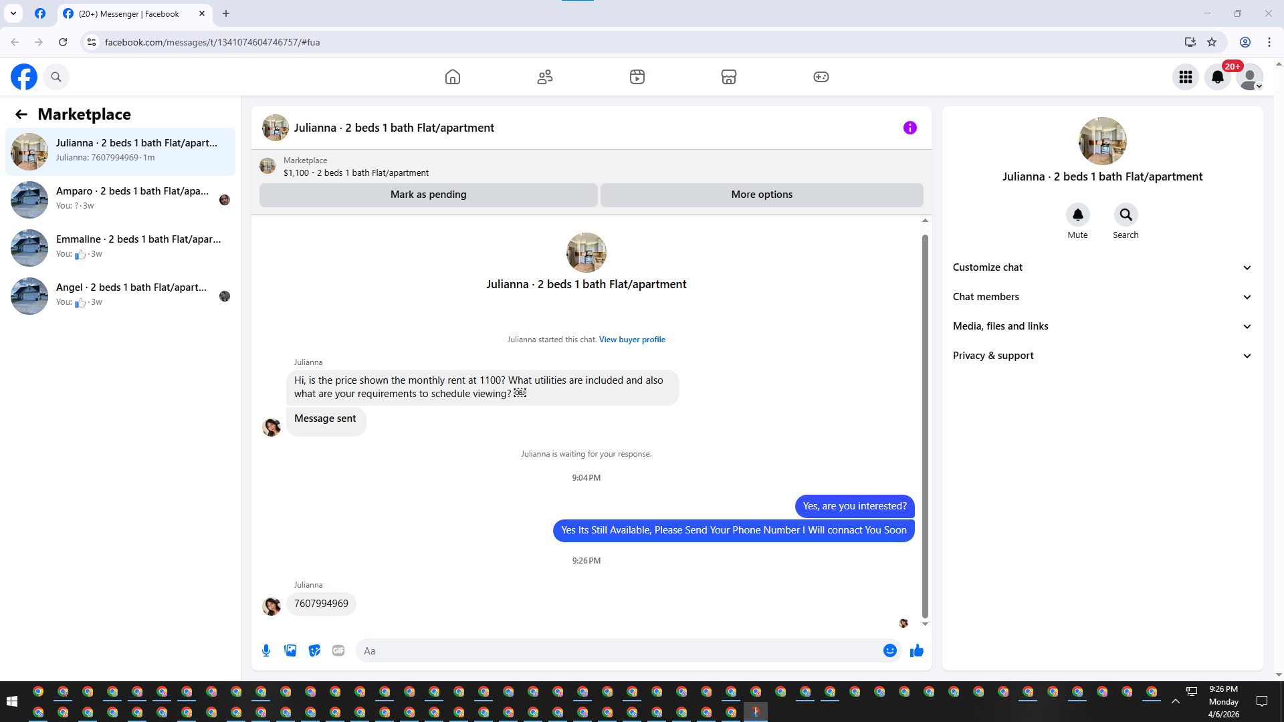Open the $1,100 listing banner
Screen dimensions: 1284x722
[591, 166]
